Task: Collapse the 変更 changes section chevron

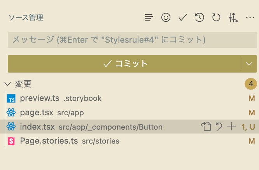Action: tap(8, 84)
